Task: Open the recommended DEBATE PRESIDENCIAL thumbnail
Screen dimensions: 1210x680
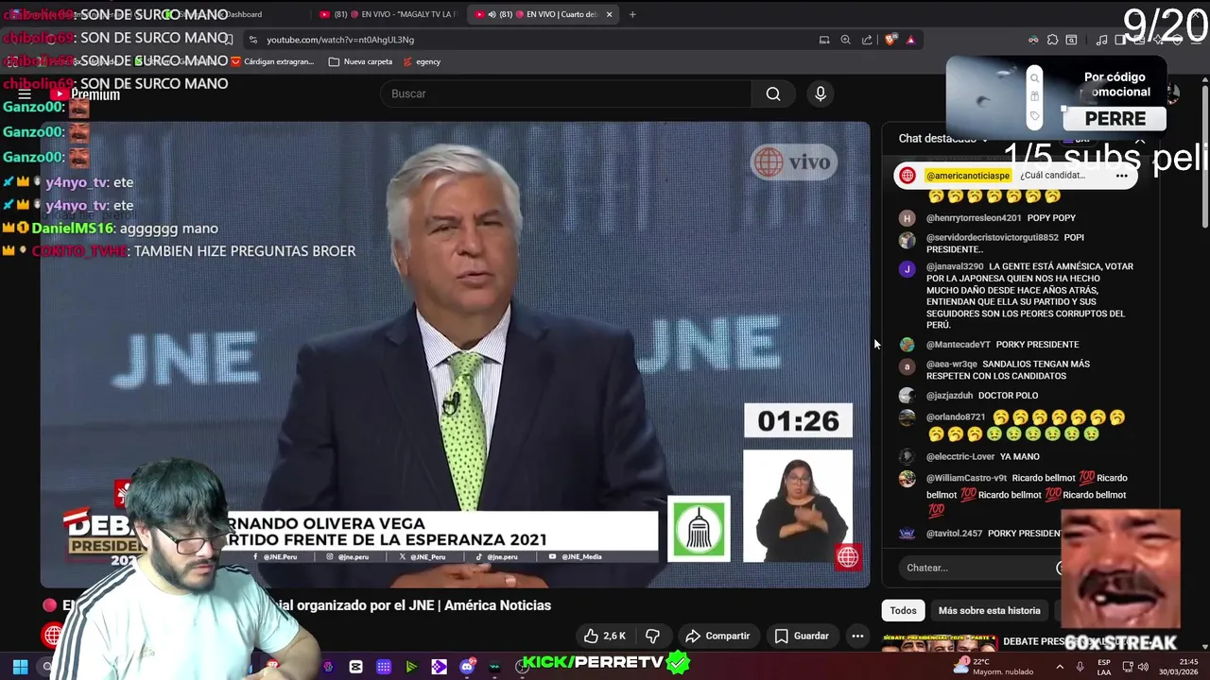Action: point(939,644)
